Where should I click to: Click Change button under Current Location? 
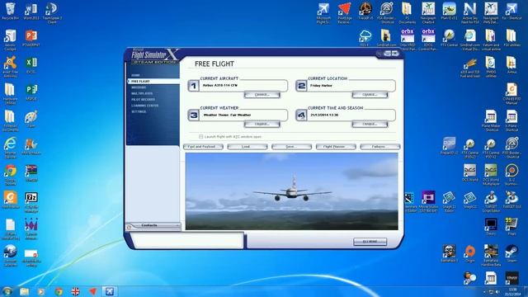(370, 95)
